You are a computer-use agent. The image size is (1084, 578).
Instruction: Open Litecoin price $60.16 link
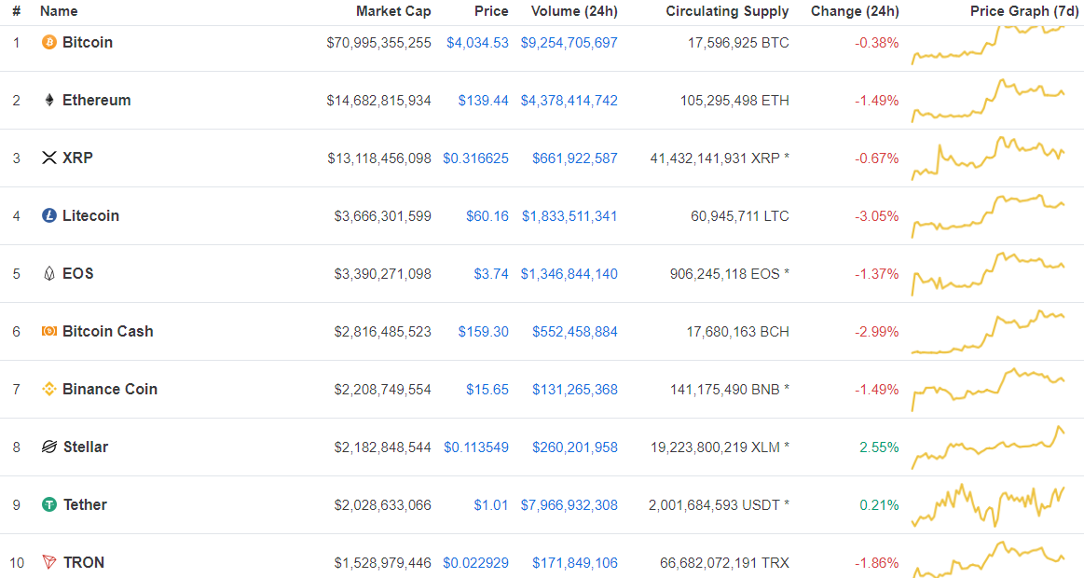pyautogui.click(x=487, y=215)
